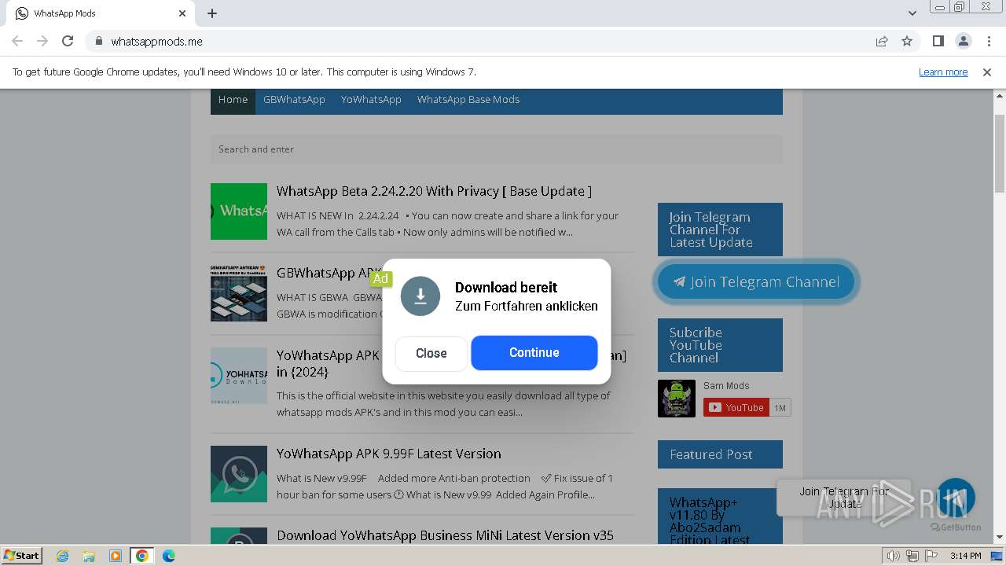Click Continue in the download popup

(534, 353)
